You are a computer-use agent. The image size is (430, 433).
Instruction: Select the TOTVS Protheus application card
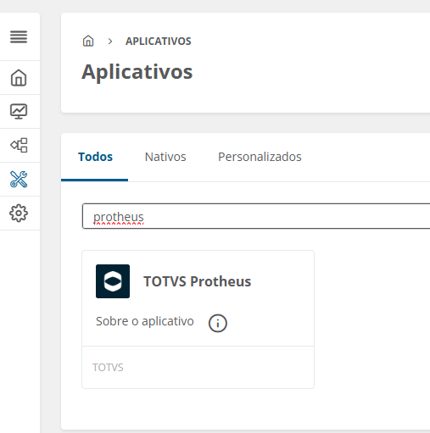click(198, 319)
